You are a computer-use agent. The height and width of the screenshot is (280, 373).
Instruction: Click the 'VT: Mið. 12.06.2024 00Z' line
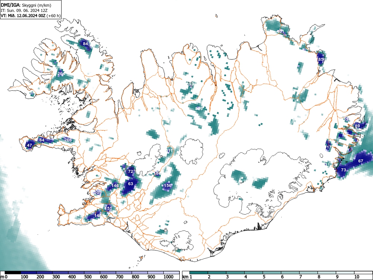point(23,16)
